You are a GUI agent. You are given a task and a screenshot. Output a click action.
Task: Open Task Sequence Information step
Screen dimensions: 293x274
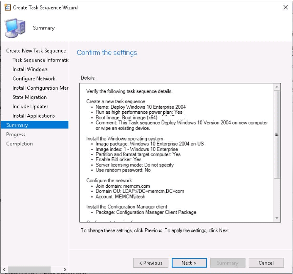41,60
